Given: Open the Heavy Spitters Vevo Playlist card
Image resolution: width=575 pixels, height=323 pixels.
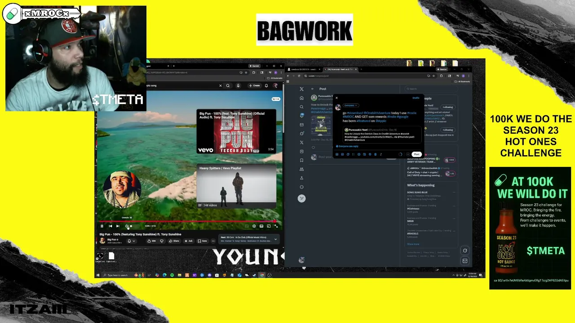Looking at the screenshot, I should (x=236, y=187).
